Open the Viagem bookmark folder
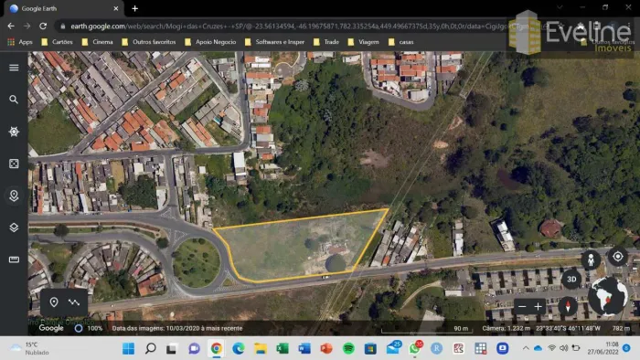The width and height of the screenshot is (640, 360). tap(363, 42)
